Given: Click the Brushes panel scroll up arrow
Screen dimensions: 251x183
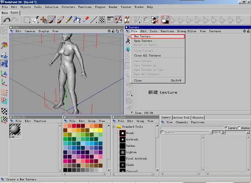Looking at the screenshot, I should click(x=157, y=125).
